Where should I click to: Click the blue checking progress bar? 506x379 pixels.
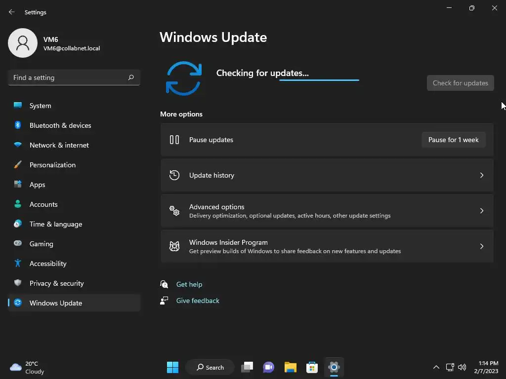[319, 80]
